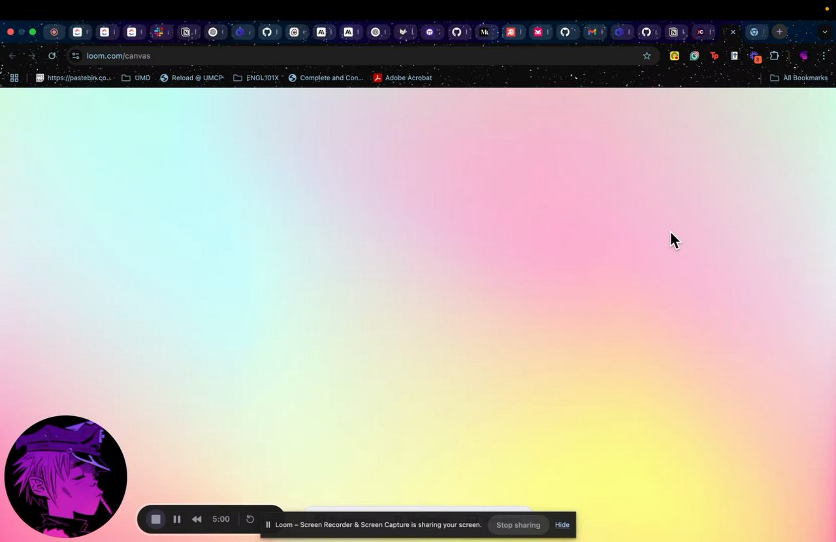Go forward to the next page

[x=32, y=56]
